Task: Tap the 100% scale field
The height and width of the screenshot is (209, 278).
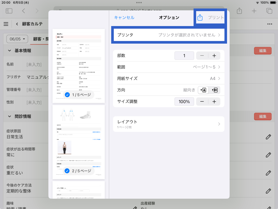Action: point(184,102)
